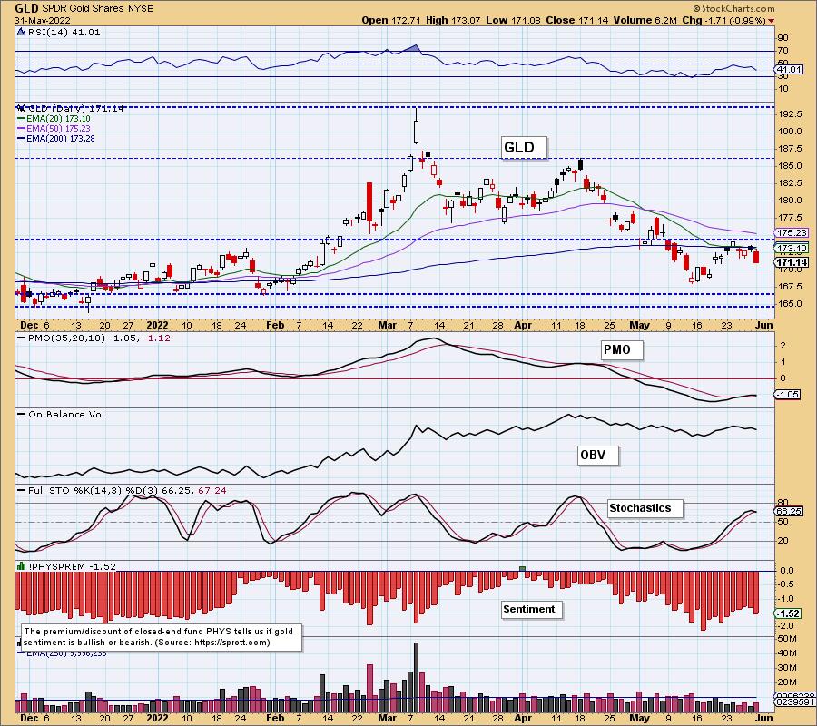Viewport: 817px width, 726px height.
Task: Click the PMO(35,20,10) -1.05 panel label
Action: pos(99,338)
